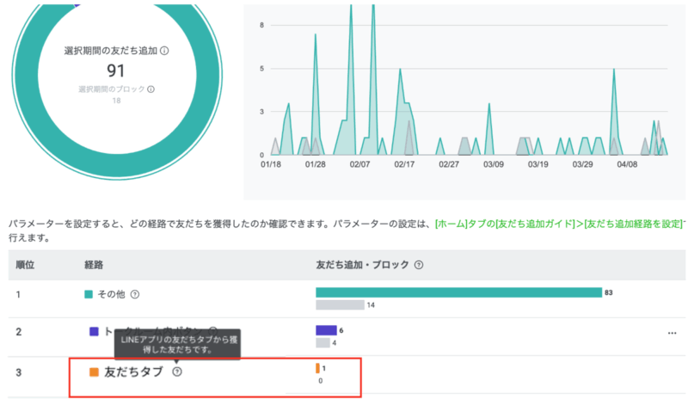Click the 03/29 date label on chart

[582, 164]
